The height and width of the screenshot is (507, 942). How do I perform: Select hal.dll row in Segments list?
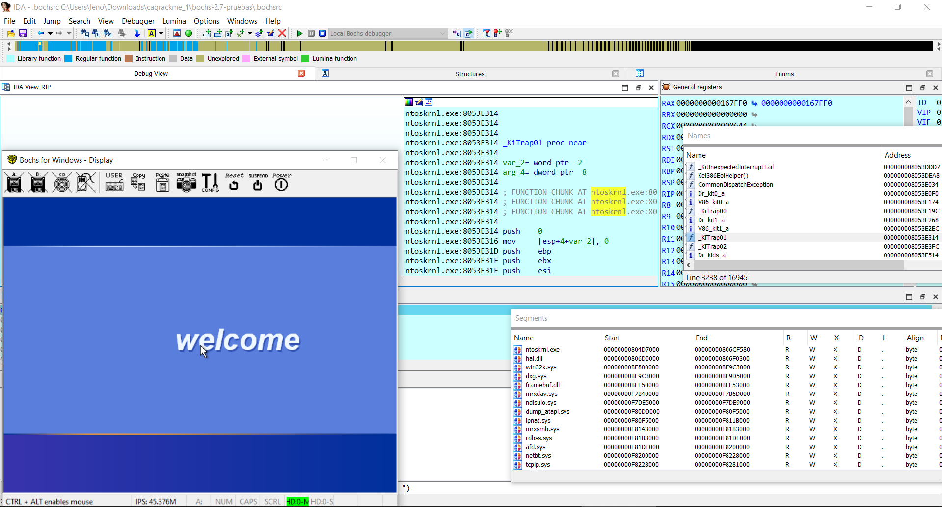[727, 358]
